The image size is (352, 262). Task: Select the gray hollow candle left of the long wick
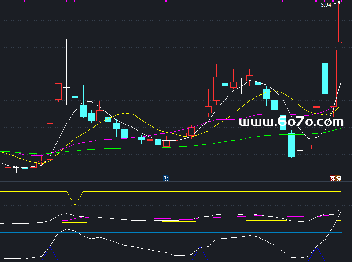pos(58,91)
